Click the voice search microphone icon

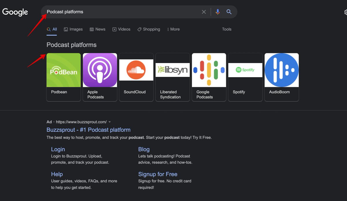217,12
